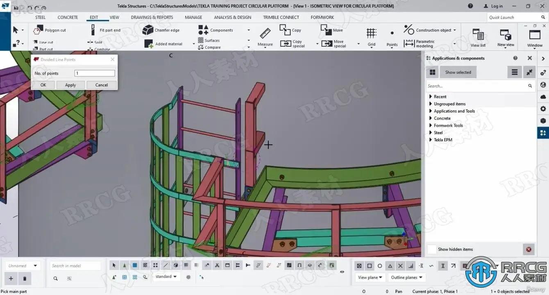Screen dimensions: 549x295
Task: Go to the VIEW ribbon tab
Action: pos(114,17)
